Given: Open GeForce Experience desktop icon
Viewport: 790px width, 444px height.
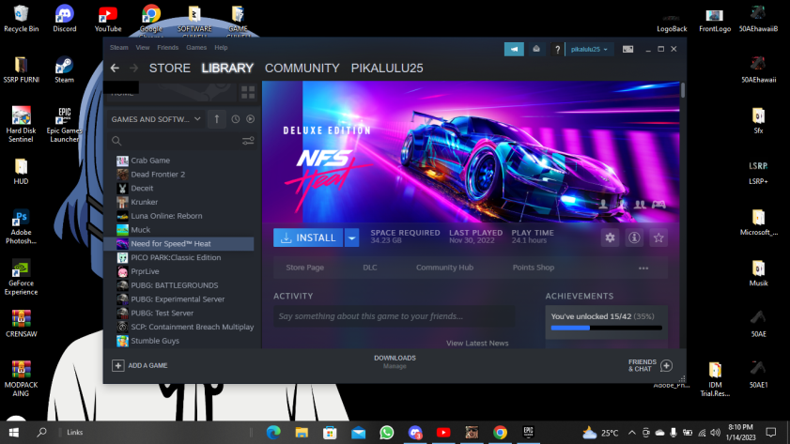Looking at the screenshot, I should (22, 277).
